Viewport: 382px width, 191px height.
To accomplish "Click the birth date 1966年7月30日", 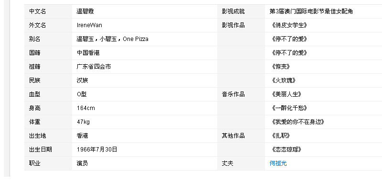I will [97, 150].
